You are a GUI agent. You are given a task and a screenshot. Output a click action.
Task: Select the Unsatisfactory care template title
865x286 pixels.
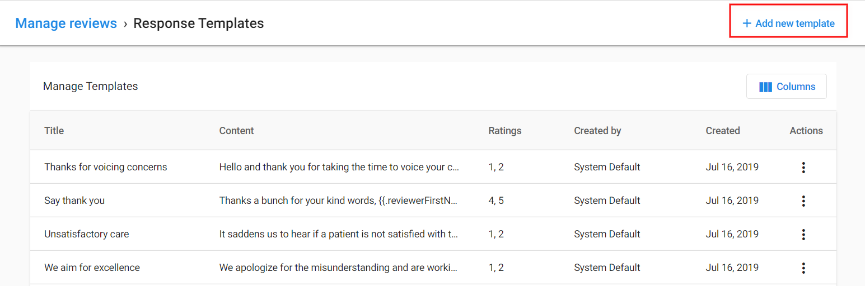coord(87,234)
